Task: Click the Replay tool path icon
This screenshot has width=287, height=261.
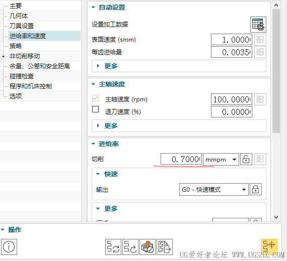Action: 130,247
